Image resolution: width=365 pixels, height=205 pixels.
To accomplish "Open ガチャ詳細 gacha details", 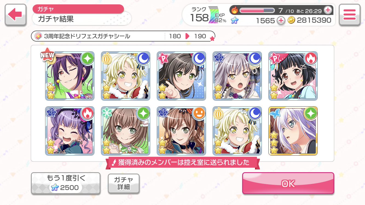I will click(x=124, y=183).
